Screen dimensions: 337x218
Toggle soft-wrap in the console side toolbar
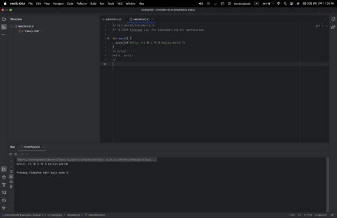click(11, 171)
